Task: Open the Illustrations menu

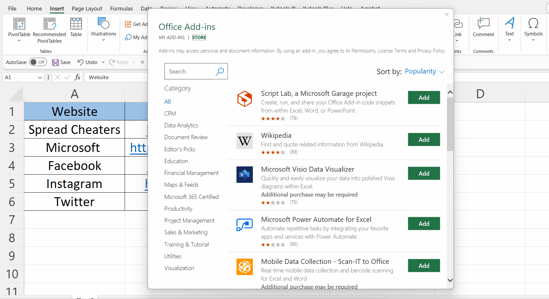Action: coord(104,30)
